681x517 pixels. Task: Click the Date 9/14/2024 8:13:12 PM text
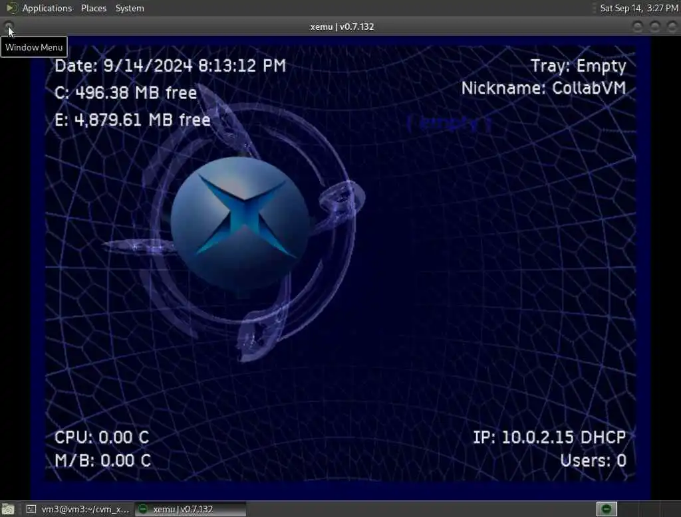pos(170,66)
